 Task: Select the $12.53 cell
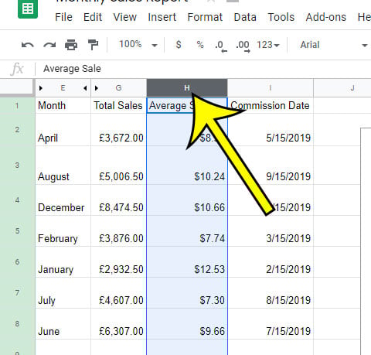coord(187,262)
